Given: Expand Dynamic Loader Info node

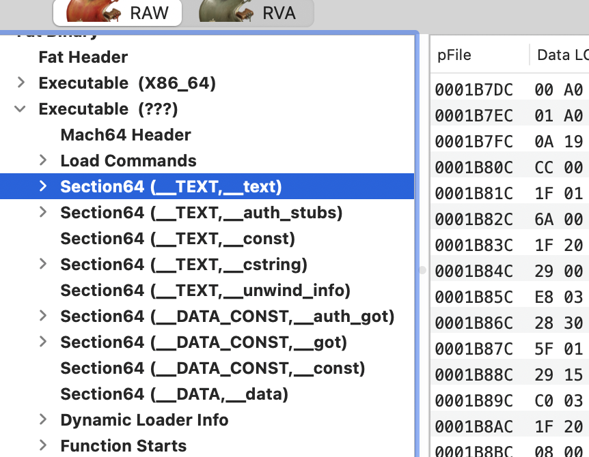Looking at the screenshot, I should 43,420.
